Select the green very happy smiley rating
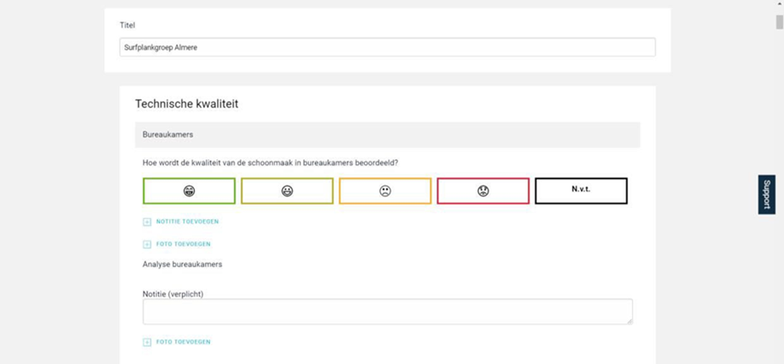 [x=189, y=191]
